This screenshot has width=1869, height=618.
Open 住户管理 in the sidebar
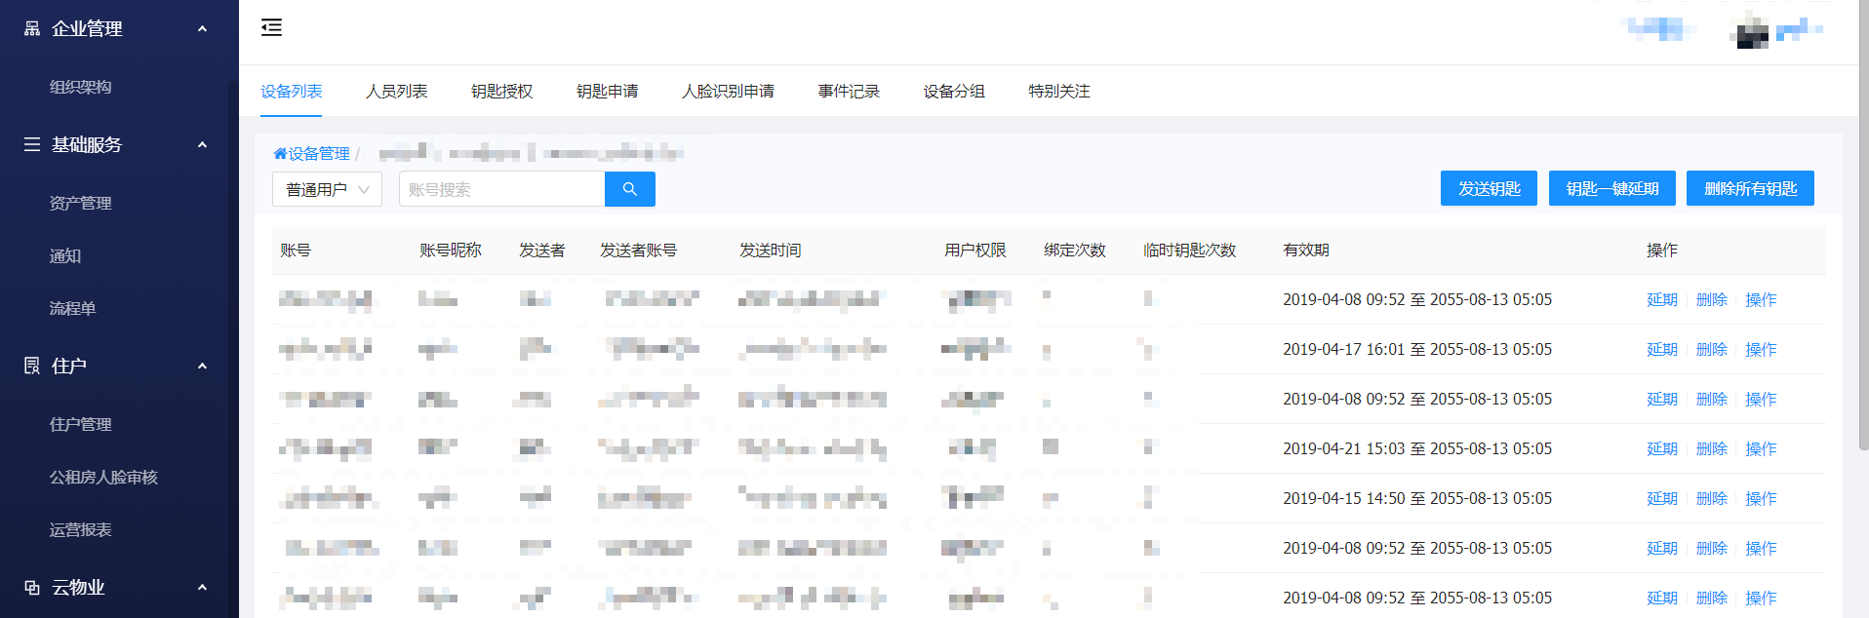click(80, 424)
